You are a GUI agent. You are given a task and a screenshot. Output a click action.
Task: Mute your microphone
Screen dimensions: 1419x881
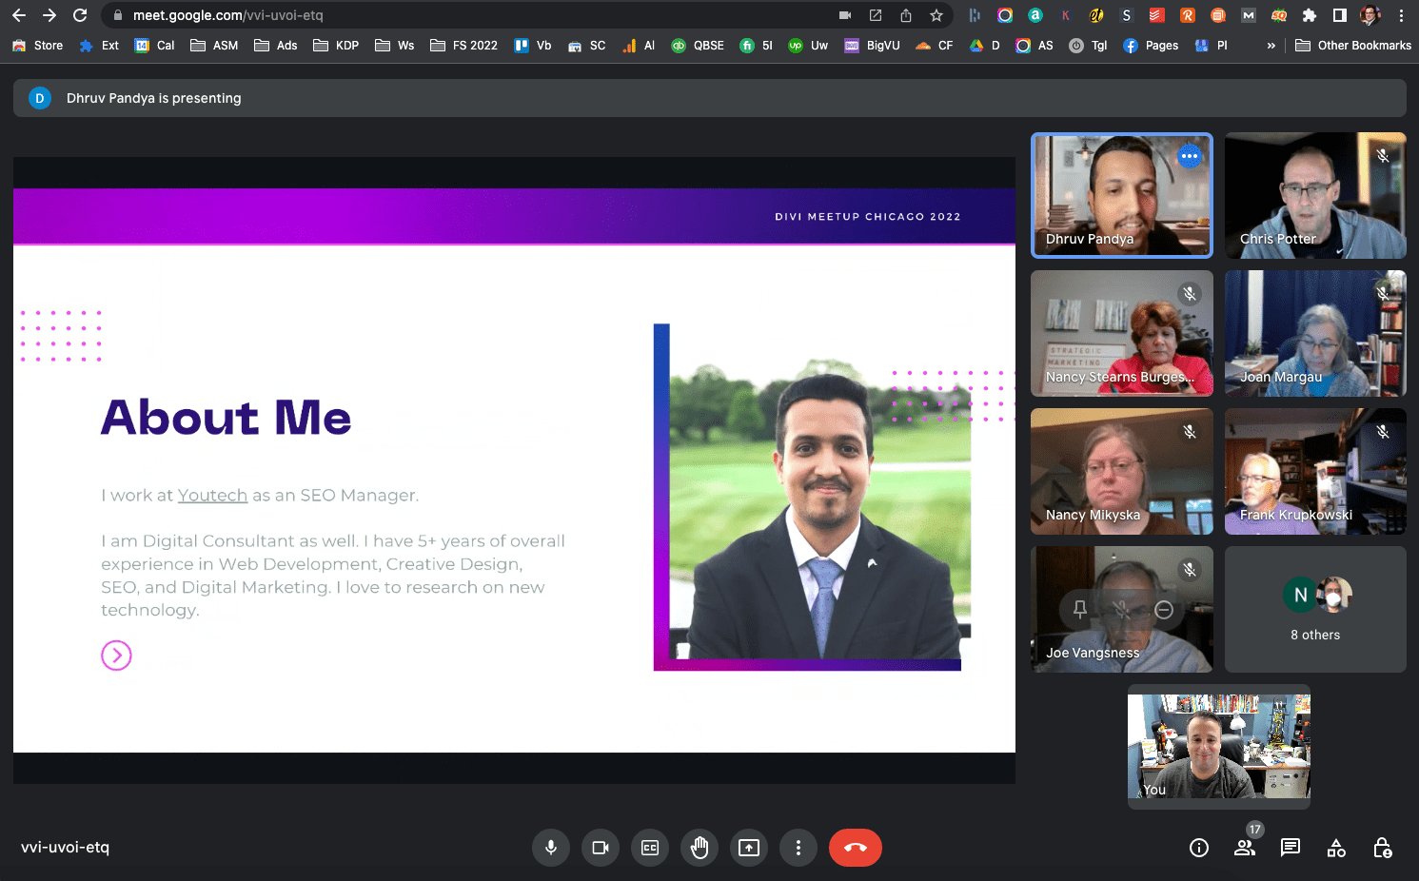tap(551, 848)
